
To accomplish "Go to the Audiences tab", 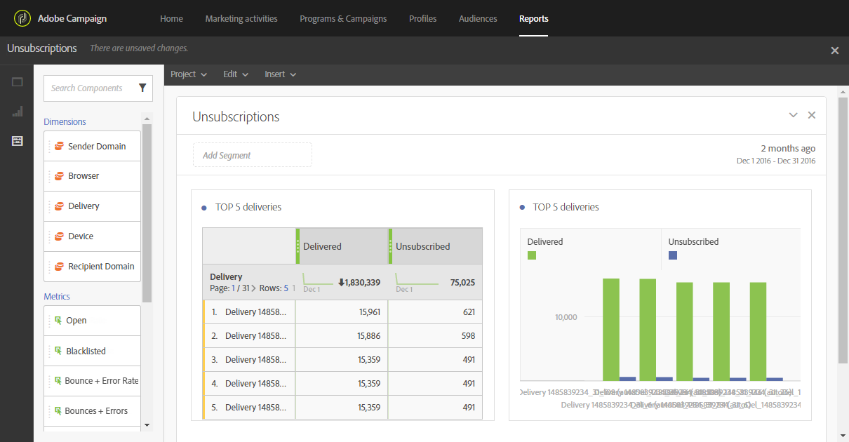I will tap(478, 19).
